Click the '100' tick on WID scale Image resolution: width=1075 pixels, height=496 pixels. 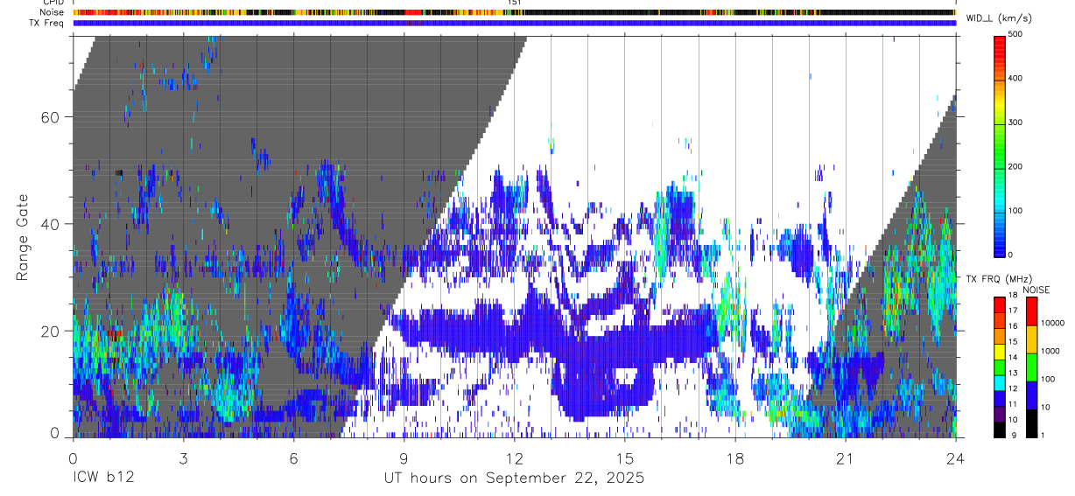[x=1015, y=211]
